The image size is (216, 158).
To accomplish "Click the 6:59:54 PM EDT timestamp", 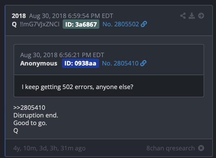I will tap(90, 16).
